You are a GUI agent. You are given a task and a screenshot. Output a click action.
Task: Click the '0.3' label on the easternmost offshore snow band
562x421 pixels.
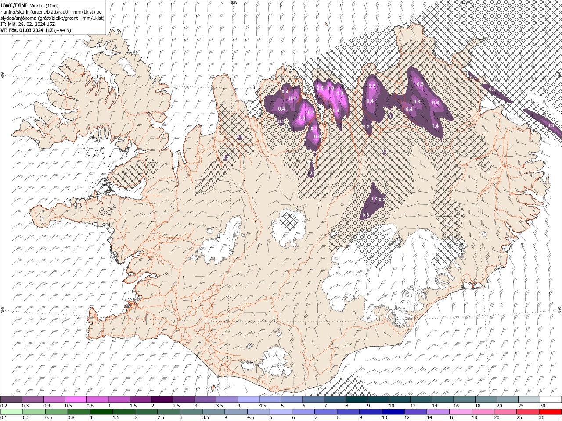551,125
